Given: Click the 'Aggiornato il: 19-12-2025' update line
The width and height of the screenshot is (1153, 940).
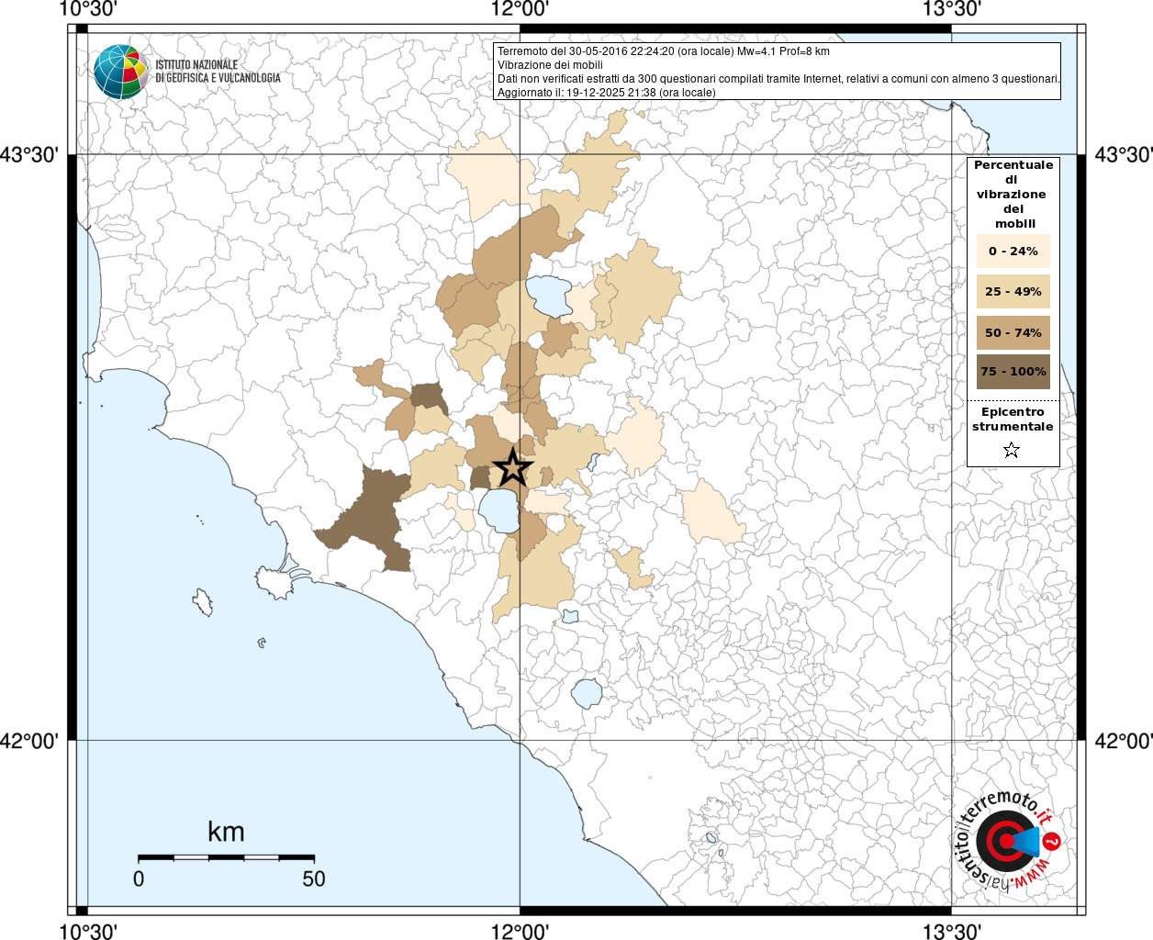Looking at the screenshot, I should (x=607, y=93).
